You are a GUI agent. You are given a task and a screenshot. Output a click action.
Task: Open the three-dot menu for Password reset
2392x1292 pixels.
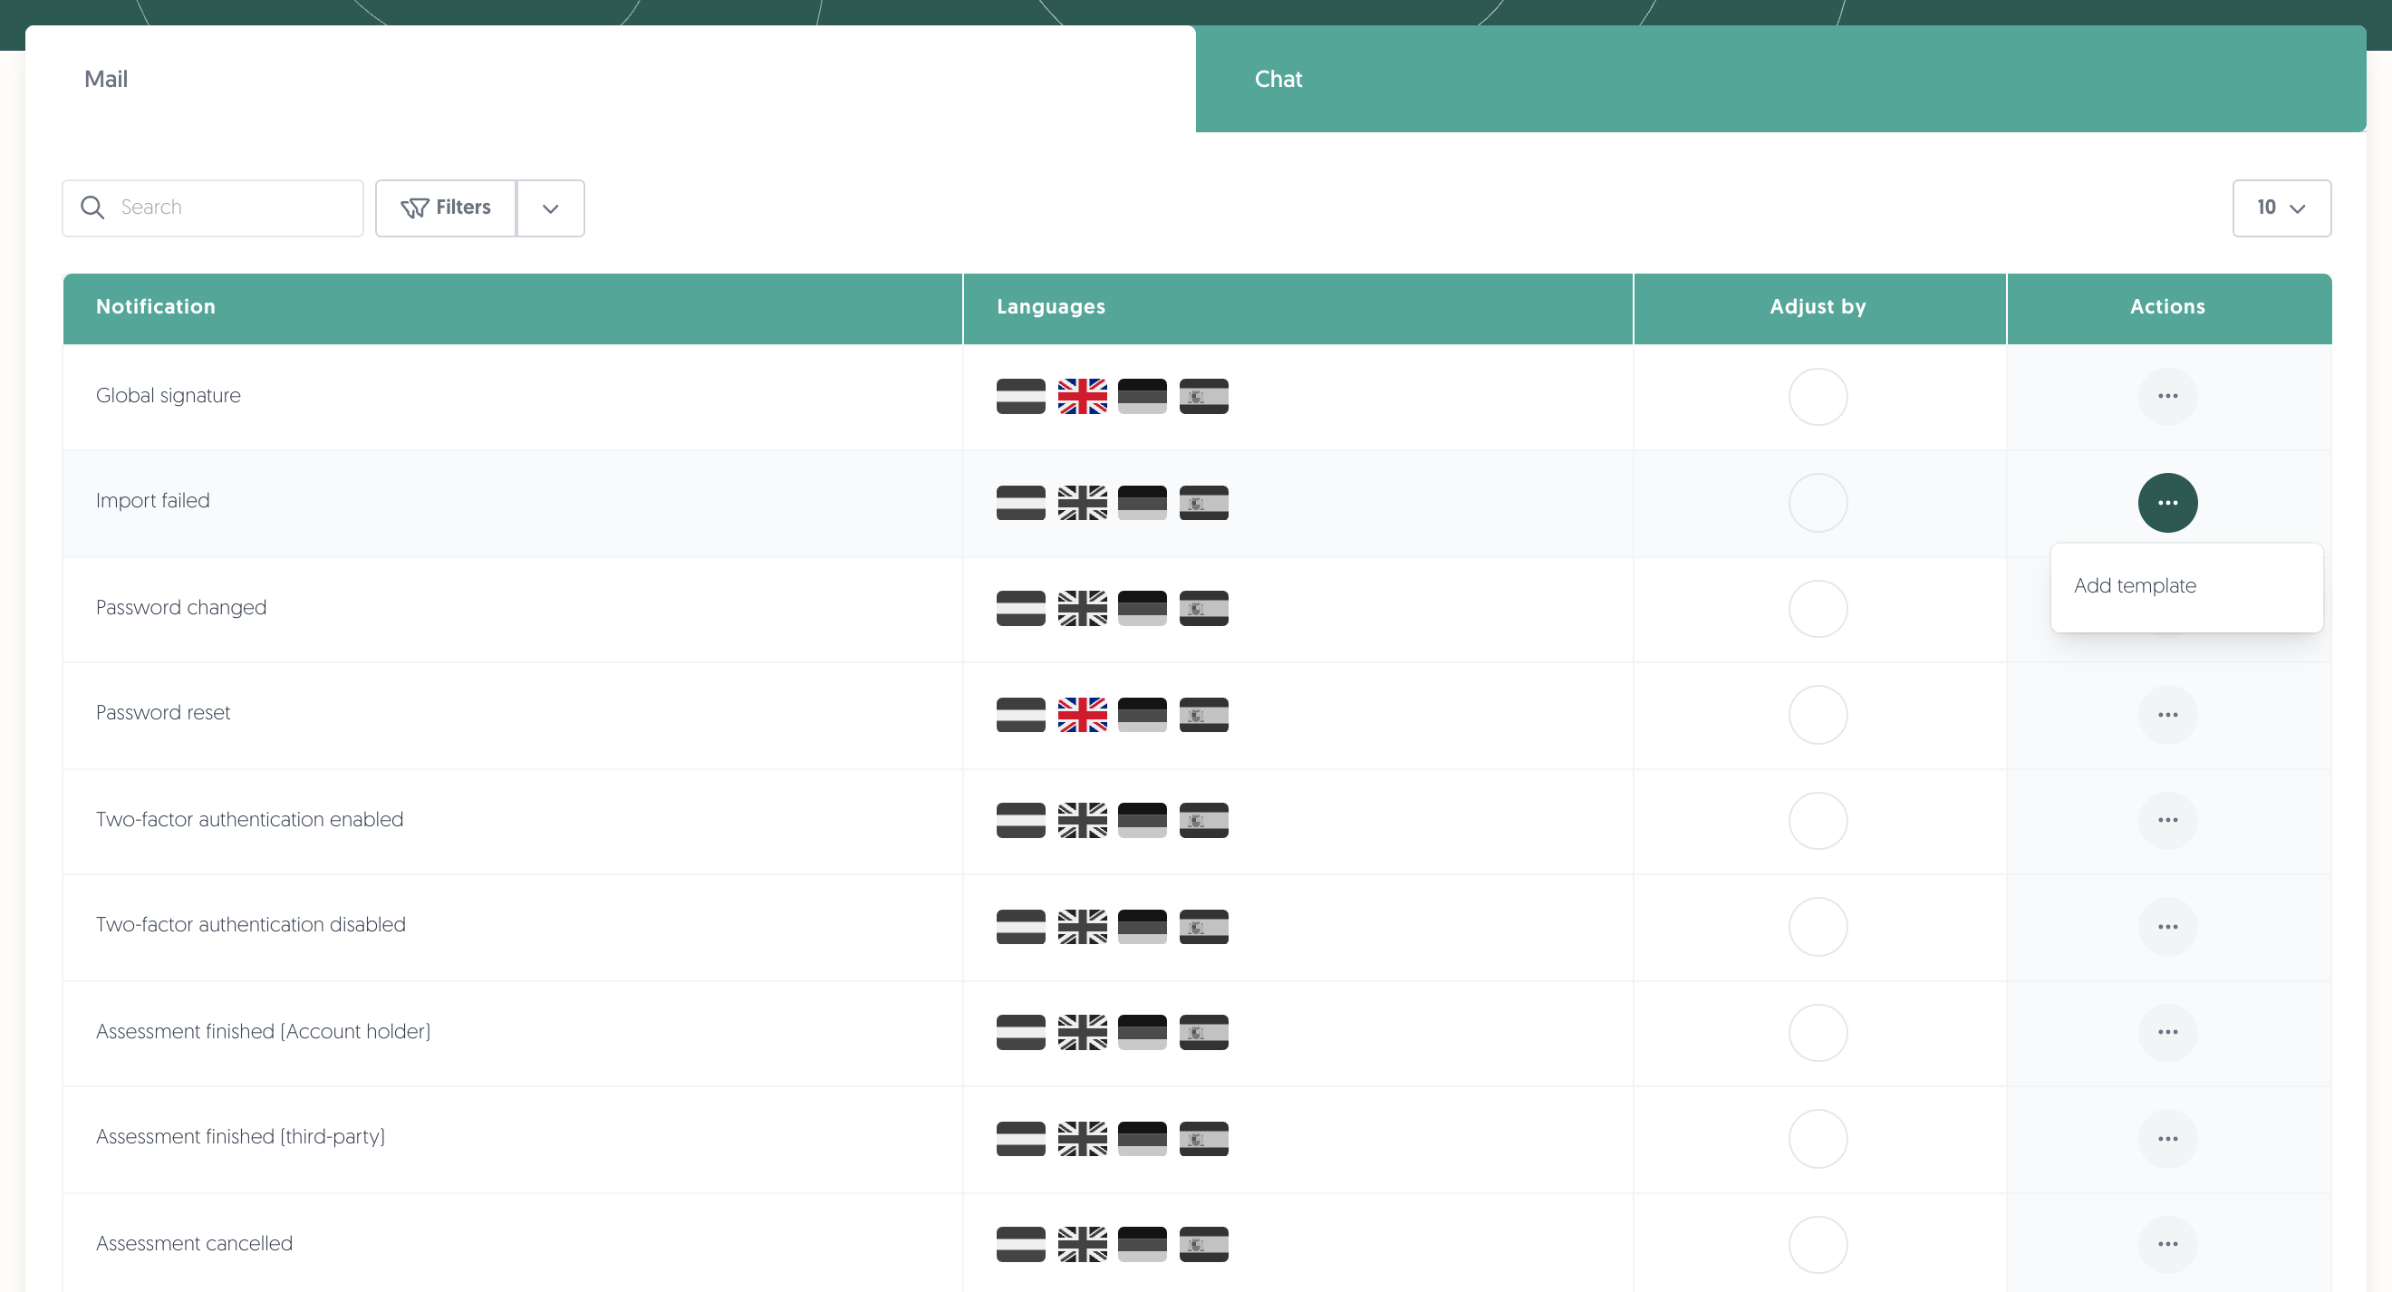click(2167, 714)
